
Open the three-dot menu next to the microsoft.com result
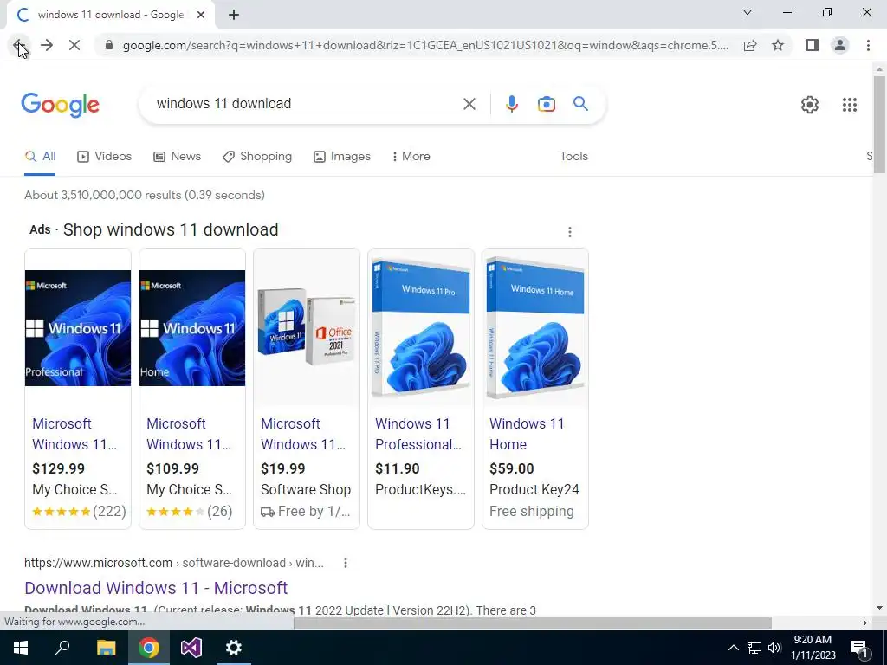coord(345,563)
